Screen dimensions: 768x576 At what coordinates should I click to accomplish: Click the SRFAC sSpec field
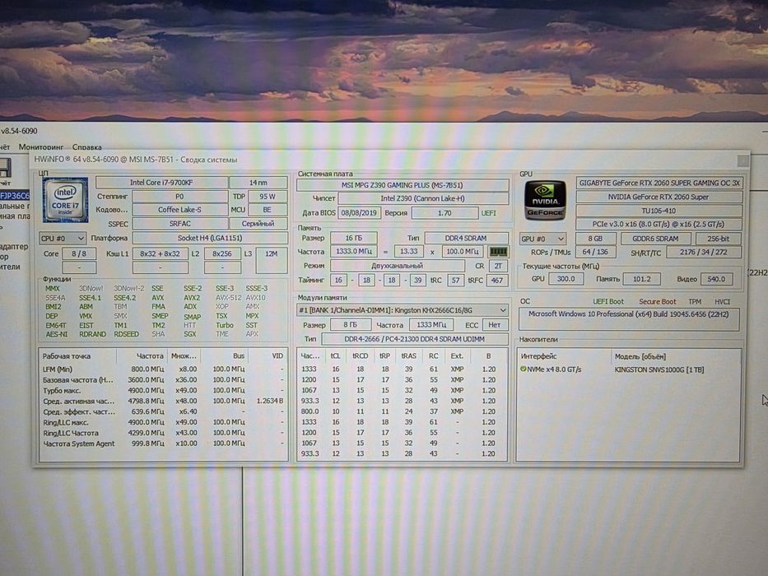click(x=179, y=223)
